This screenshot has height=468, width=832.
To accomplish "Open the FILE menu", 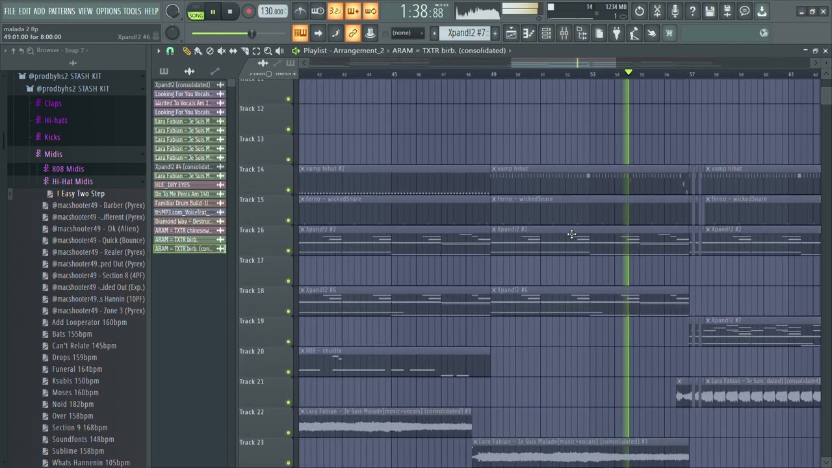I will (x=10, y=11).
